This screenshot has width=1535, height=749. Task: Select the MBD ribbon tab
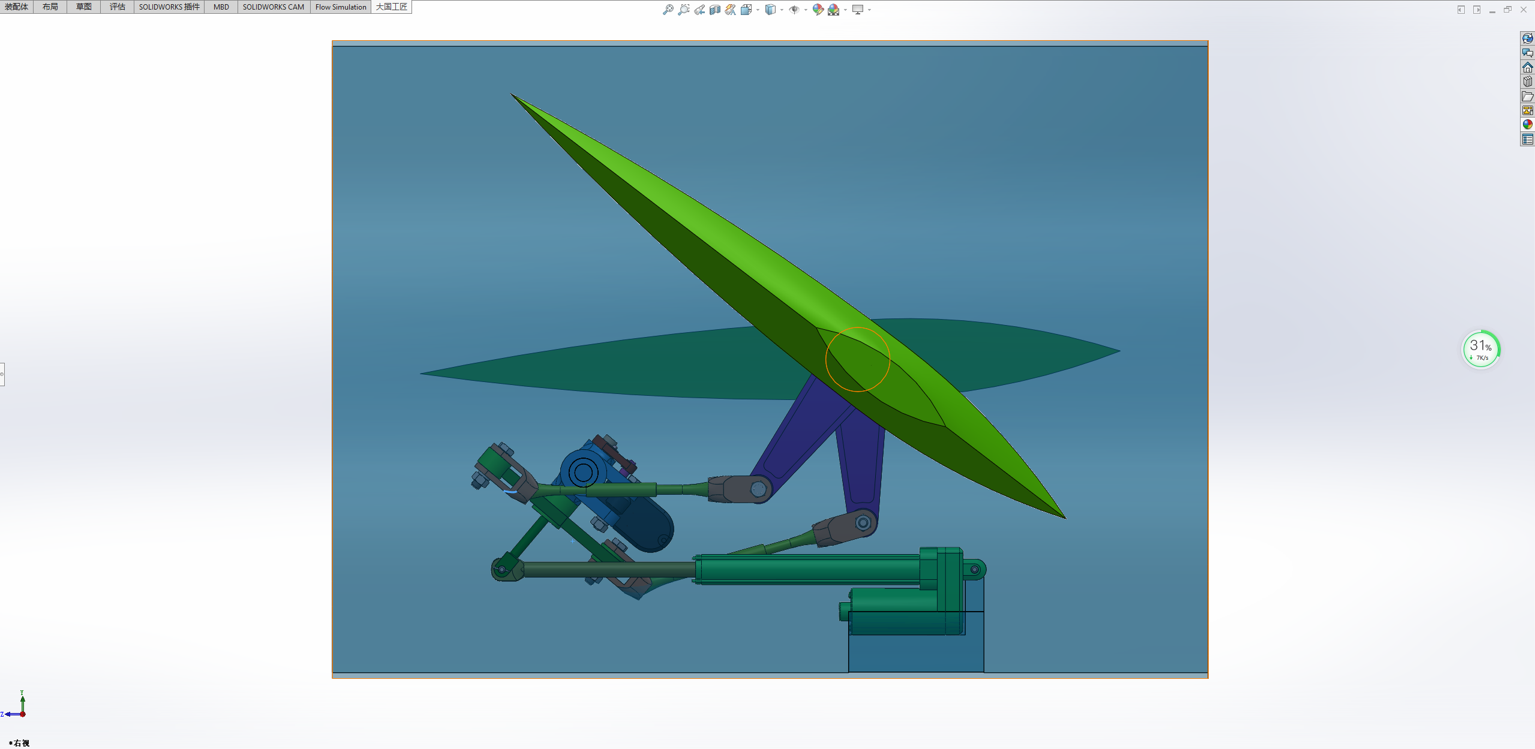click(221, 7)
